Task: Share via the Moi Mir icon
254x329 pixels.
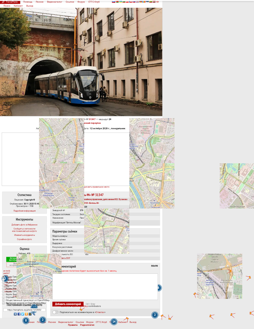Action: (30, 314)
